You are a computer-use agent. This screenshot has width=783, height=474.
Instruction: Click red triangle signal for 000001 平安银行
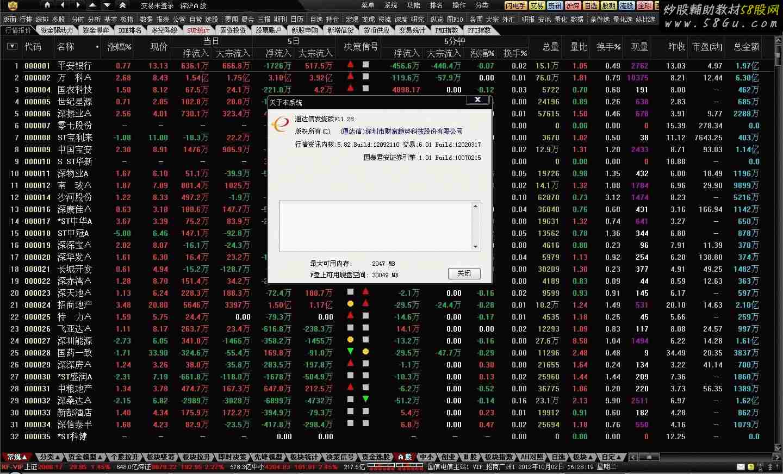point(350,64)
